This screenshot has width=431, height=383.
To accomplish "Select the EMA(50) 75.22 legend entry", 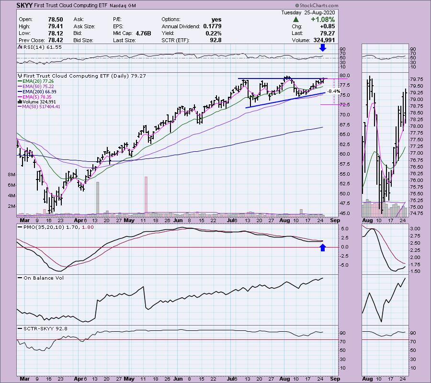I will click(x=36, y=87).
